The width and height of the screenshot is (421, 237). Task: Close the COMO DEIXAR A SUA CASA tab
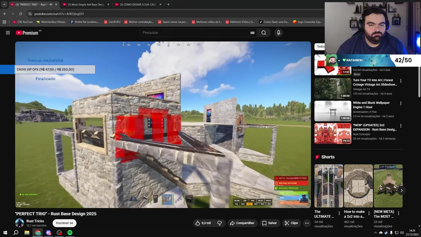pos(161,5)
